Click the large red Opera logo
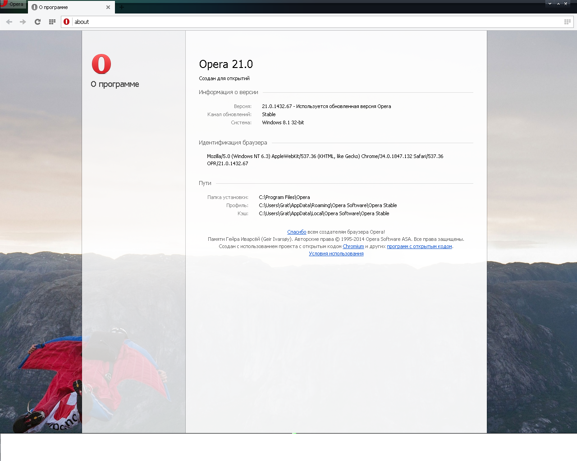 [101, 64]
